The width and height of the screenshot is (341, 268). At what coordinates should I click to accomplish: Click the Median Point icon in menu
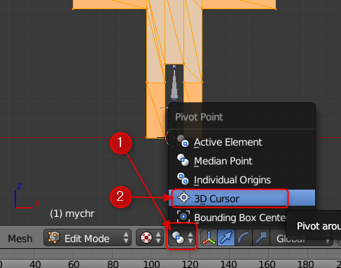[183, 160]
